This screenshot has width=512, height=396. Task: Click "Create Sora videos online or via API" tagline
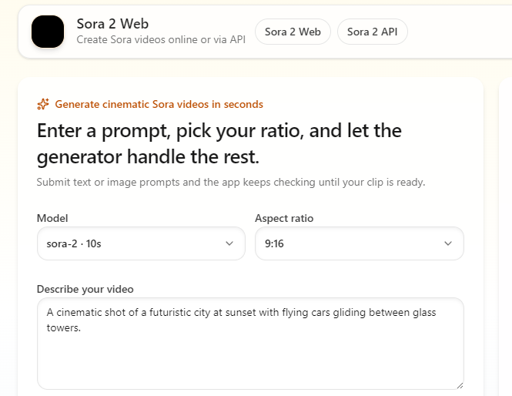[161, 39]
